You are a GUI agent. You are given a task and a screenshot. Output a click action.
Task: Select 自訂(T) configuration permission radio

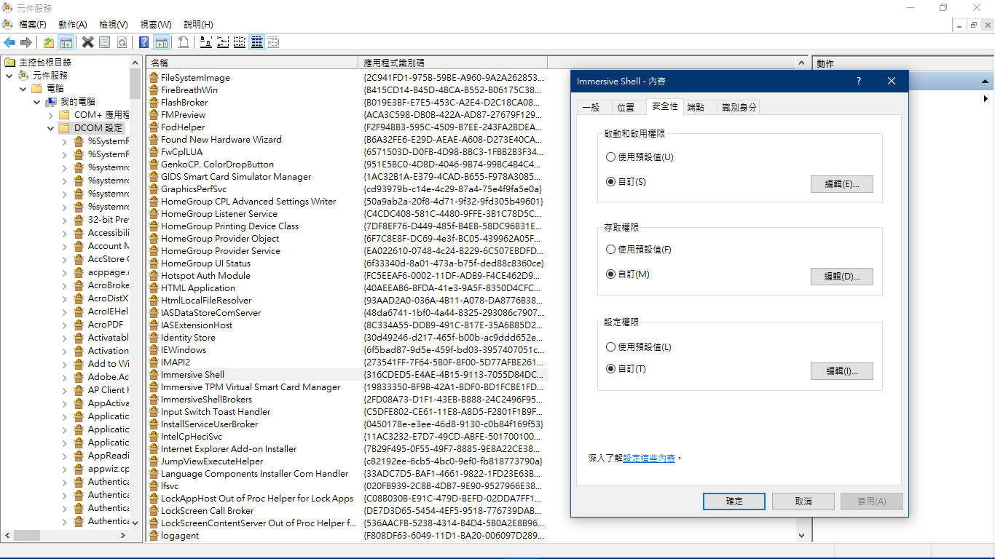[x=610, y=369]
